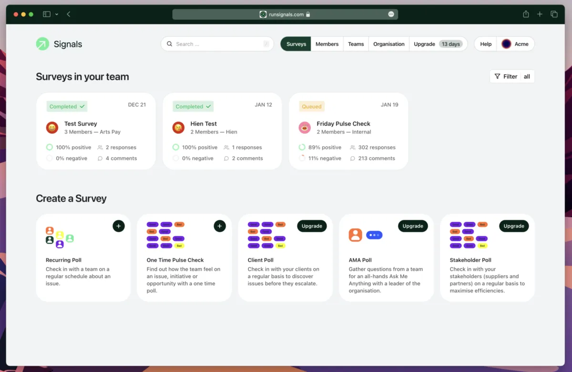Open the Teams tab
Image resolution: width=572 pixels, height=372 pixels.
click(356, 44)
